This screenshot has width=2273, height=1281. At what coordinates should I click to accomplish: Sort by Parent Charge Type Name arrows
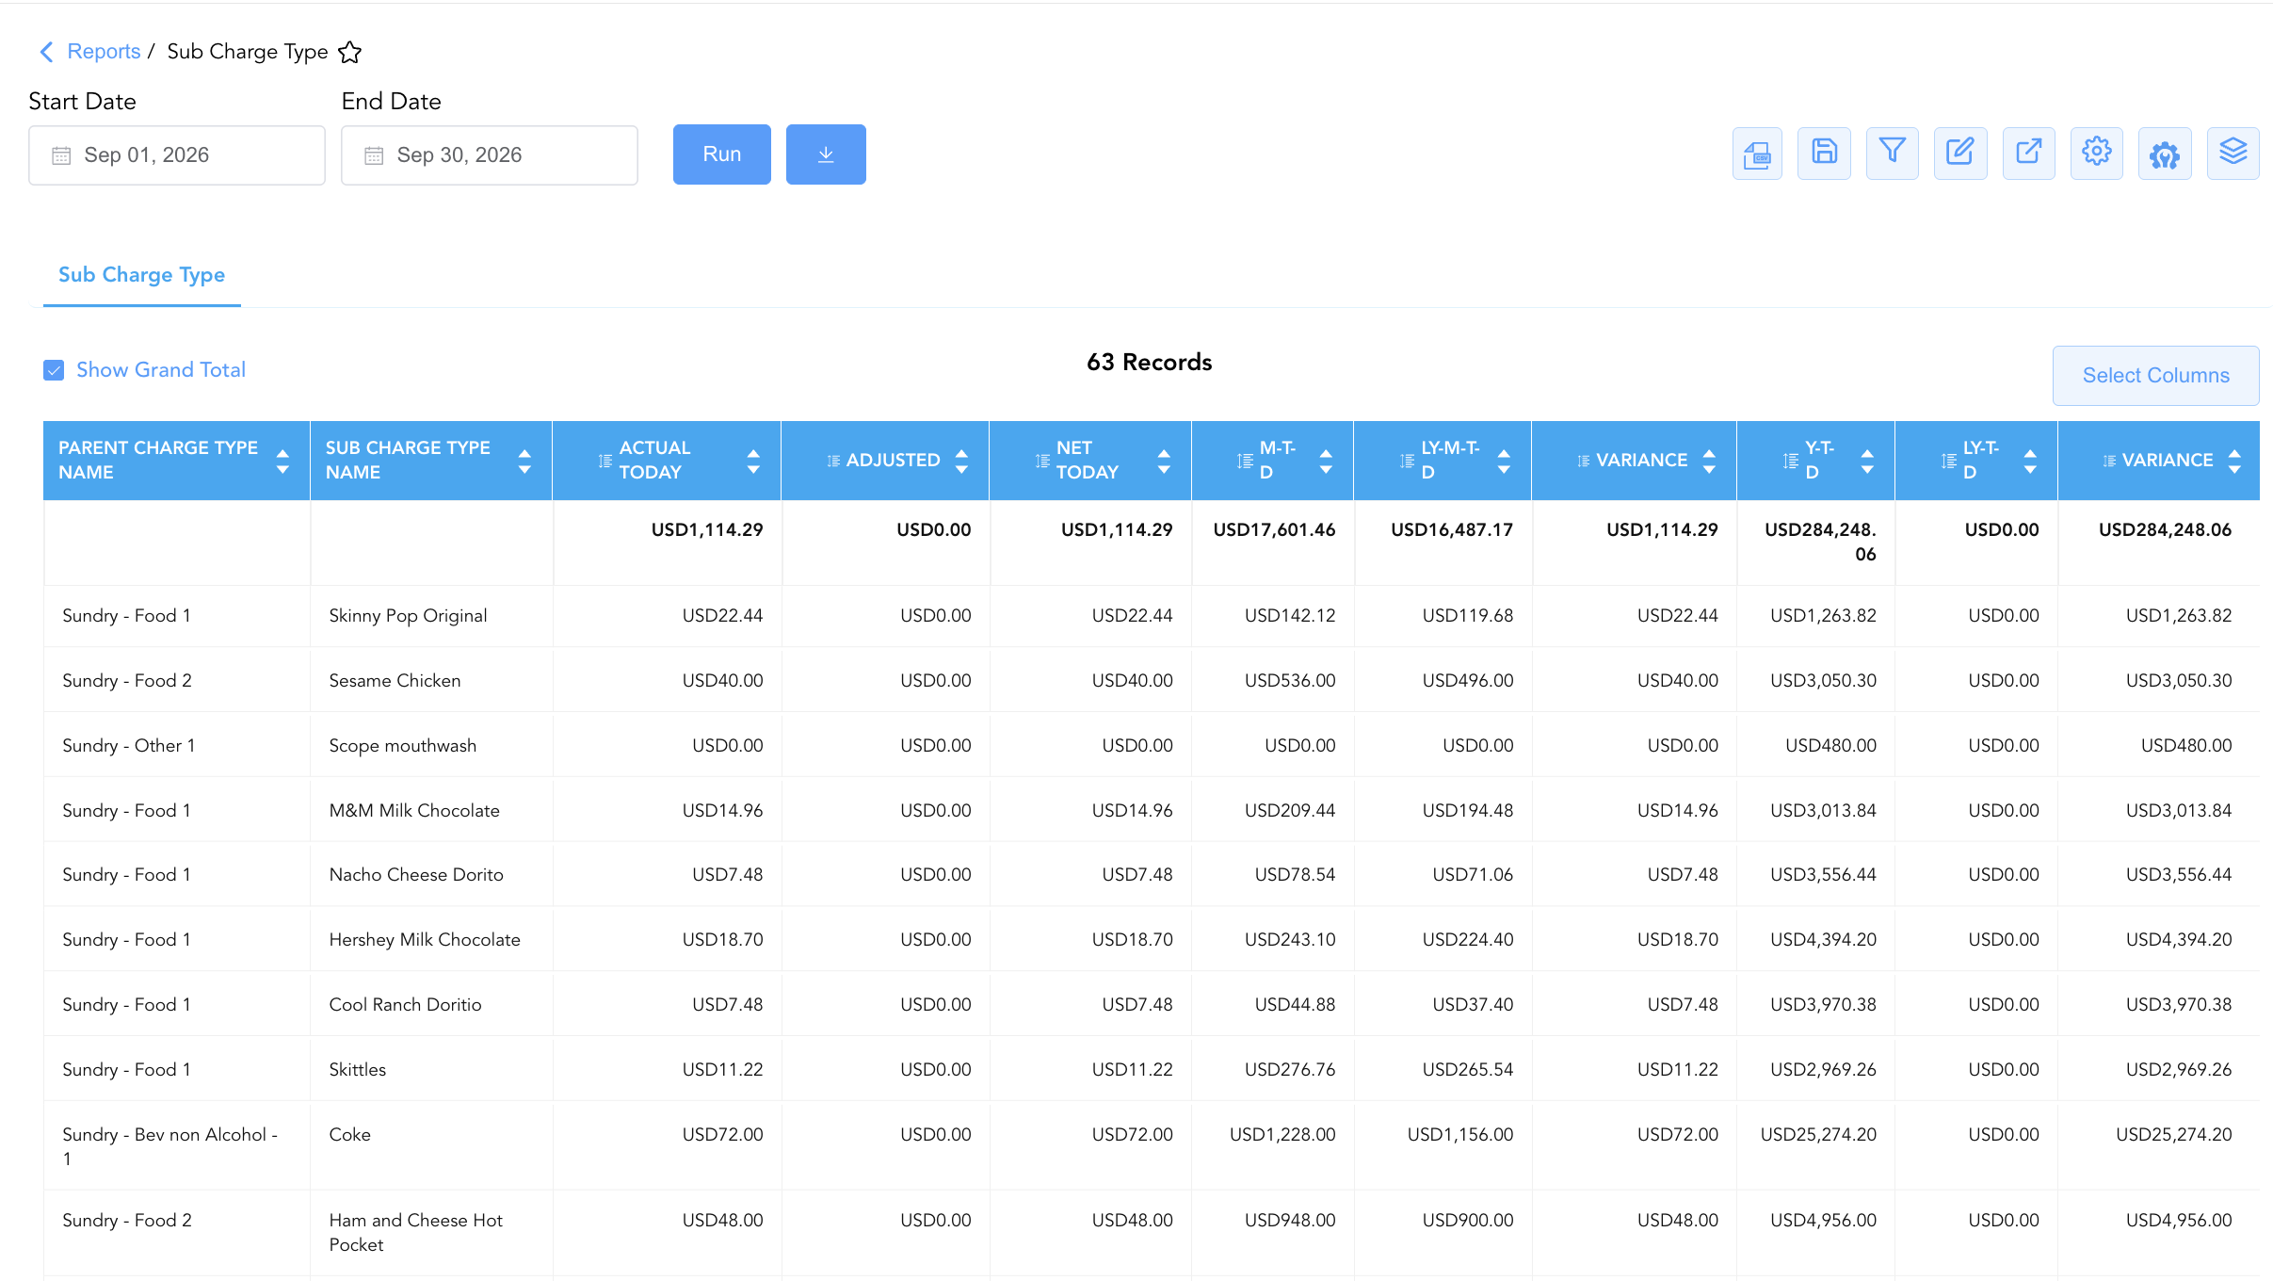click(x=282, y=461)
